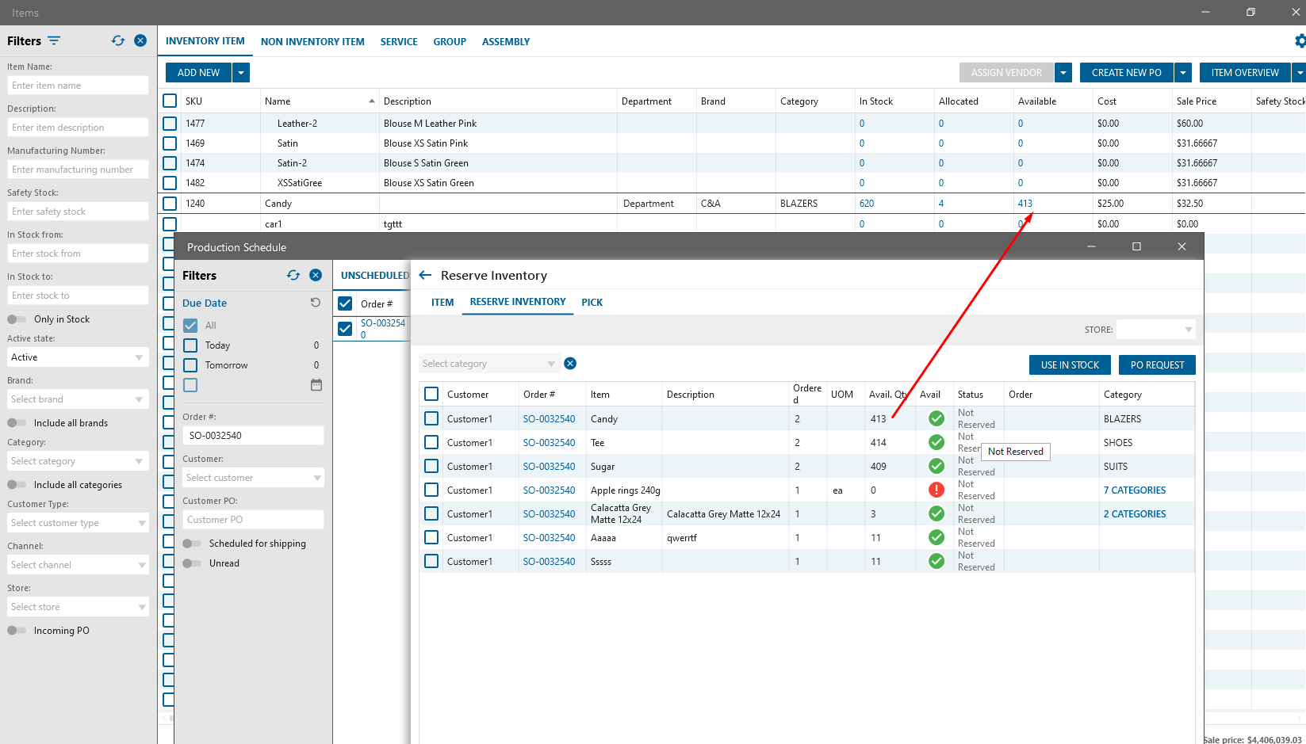Check the Today due date checkbox
Image resolution: width=1306 pixels, height=744 pixels.
pos(190,345)
